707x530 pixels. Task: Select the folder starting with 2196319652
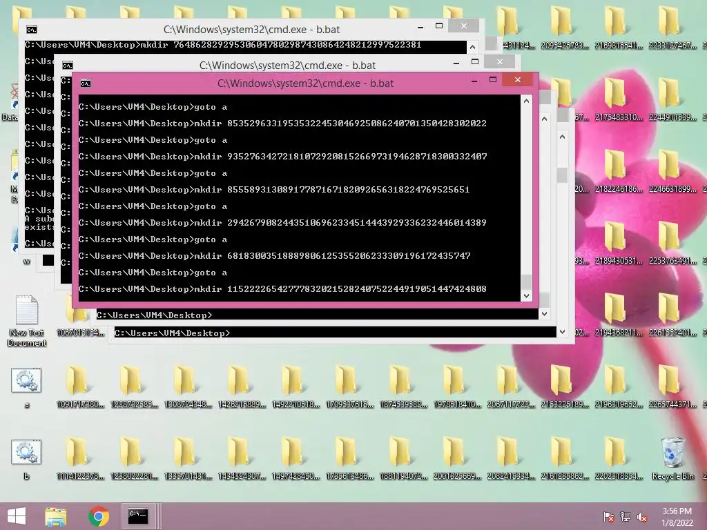tap(619, 387)
